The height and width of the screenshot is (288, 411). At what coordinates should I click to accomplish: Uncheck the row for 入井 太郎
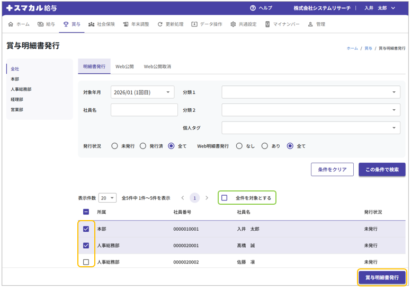pyautogui.click(x=86, y=229)
